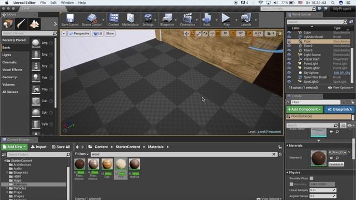Use selected asset for Element 0
This screenshot has width=356, height=200.
332,158
